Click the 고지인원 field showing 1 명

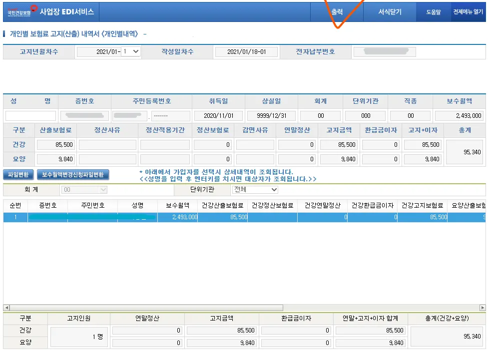(79, 337)
